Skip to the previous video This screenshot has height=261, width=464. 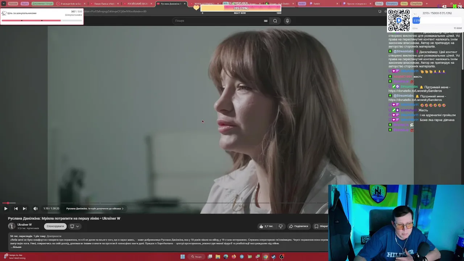(16, 208)
